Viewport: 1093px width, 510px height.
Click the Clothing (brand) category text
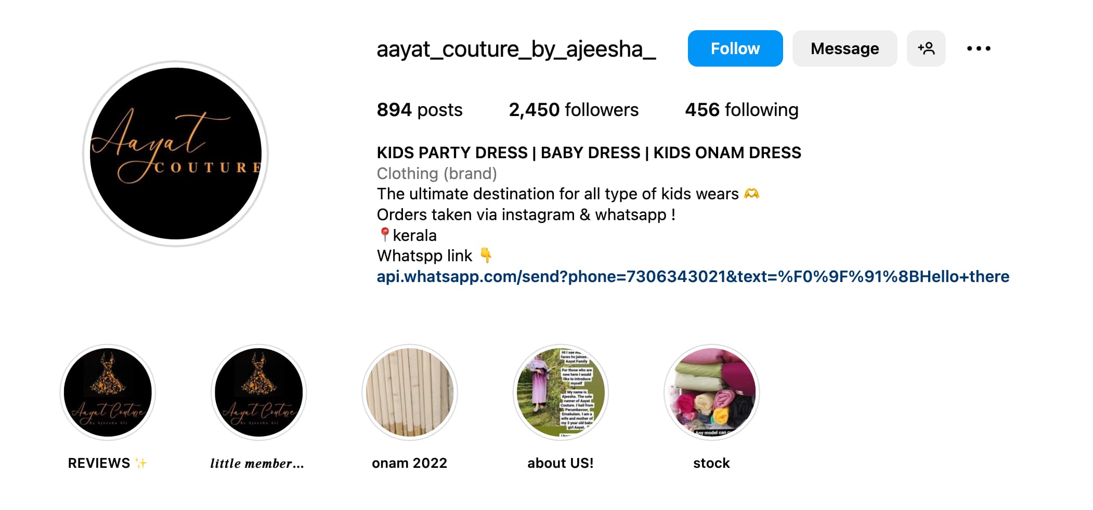tap(437, 173)
